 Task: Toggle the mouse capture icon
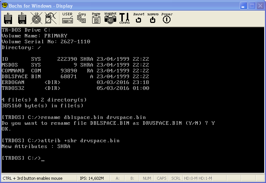point(51,19)
